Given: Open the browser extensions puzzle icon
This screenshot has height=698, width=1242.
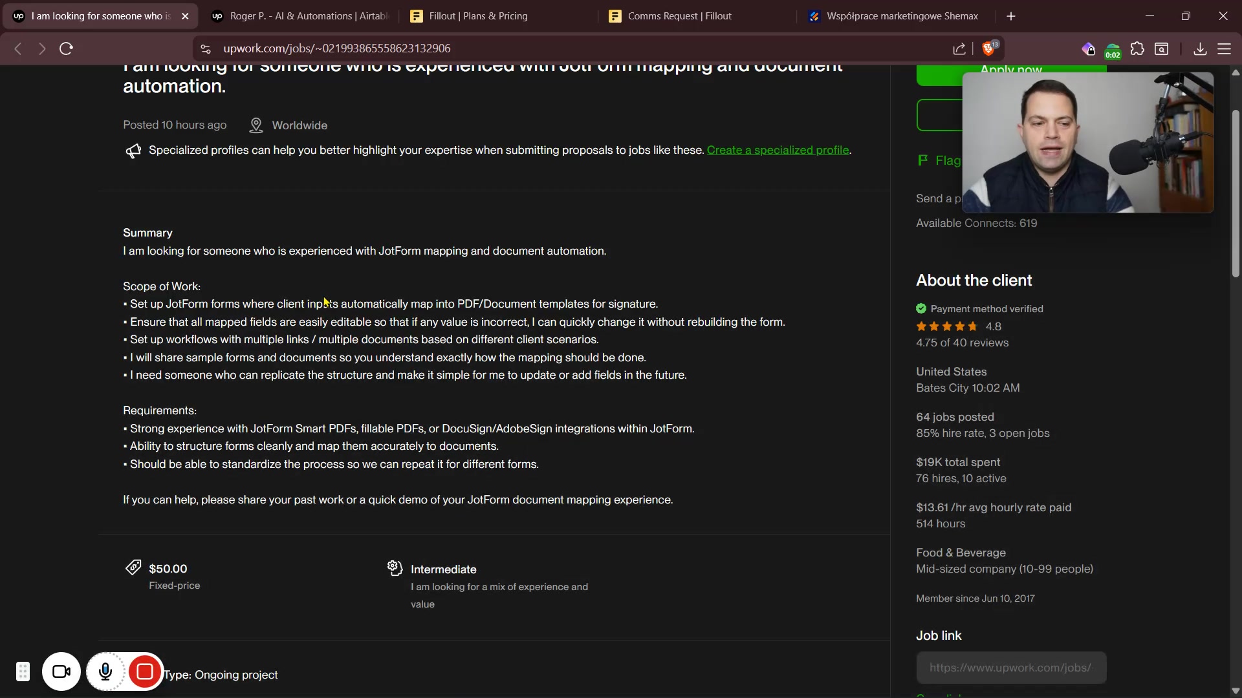Looking at the screenshot, I should click(x=1137, y=49).
